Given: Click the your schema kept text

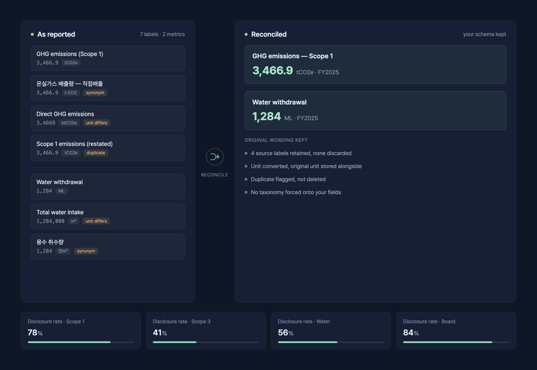Looking at the screenshot, I should [485, 34].
